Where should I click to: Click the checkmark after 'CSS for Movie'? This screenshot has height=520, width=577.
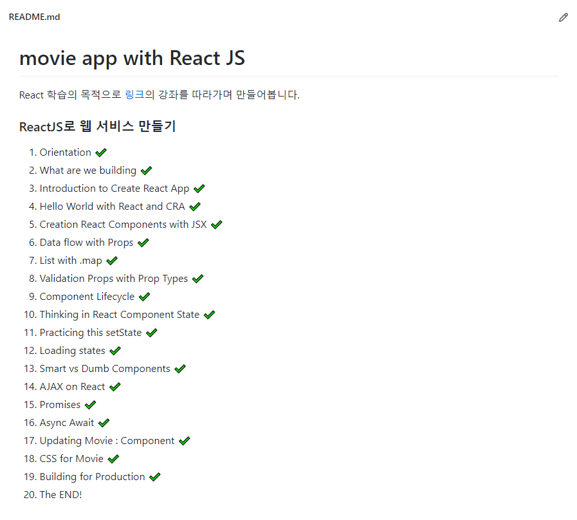click(x=113, y=459)
